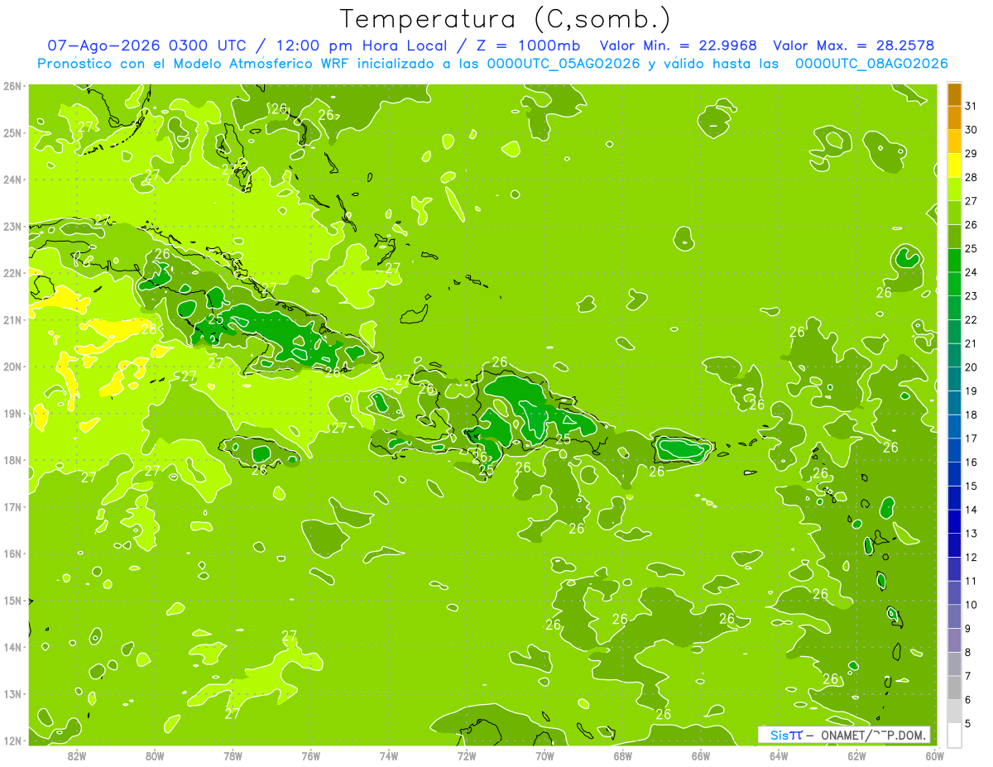This screenshot has width=993, height=767.
Task: Click the 22N latitude axis label
Action: coord(12,273)
